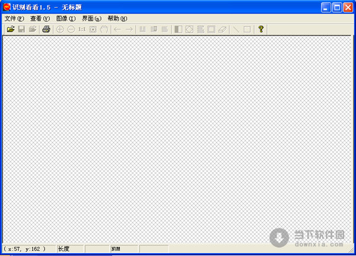Set actual size with the 1:1 button
This screenshot has height=256, width=356.
click(82, 29)
